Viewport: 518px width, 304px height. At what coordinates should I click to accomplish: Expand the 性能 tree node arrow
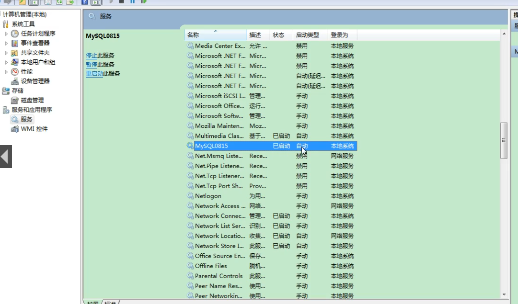pyautogui.click(x=6, y=72)
